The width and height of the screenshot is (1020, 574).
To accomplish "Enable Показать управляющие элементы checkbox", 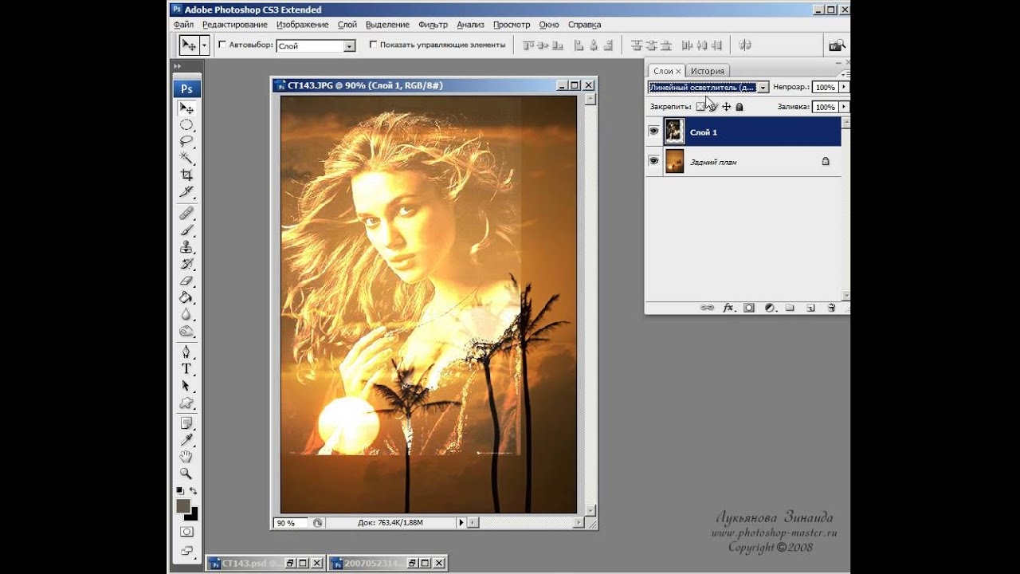I will (373, 45).
